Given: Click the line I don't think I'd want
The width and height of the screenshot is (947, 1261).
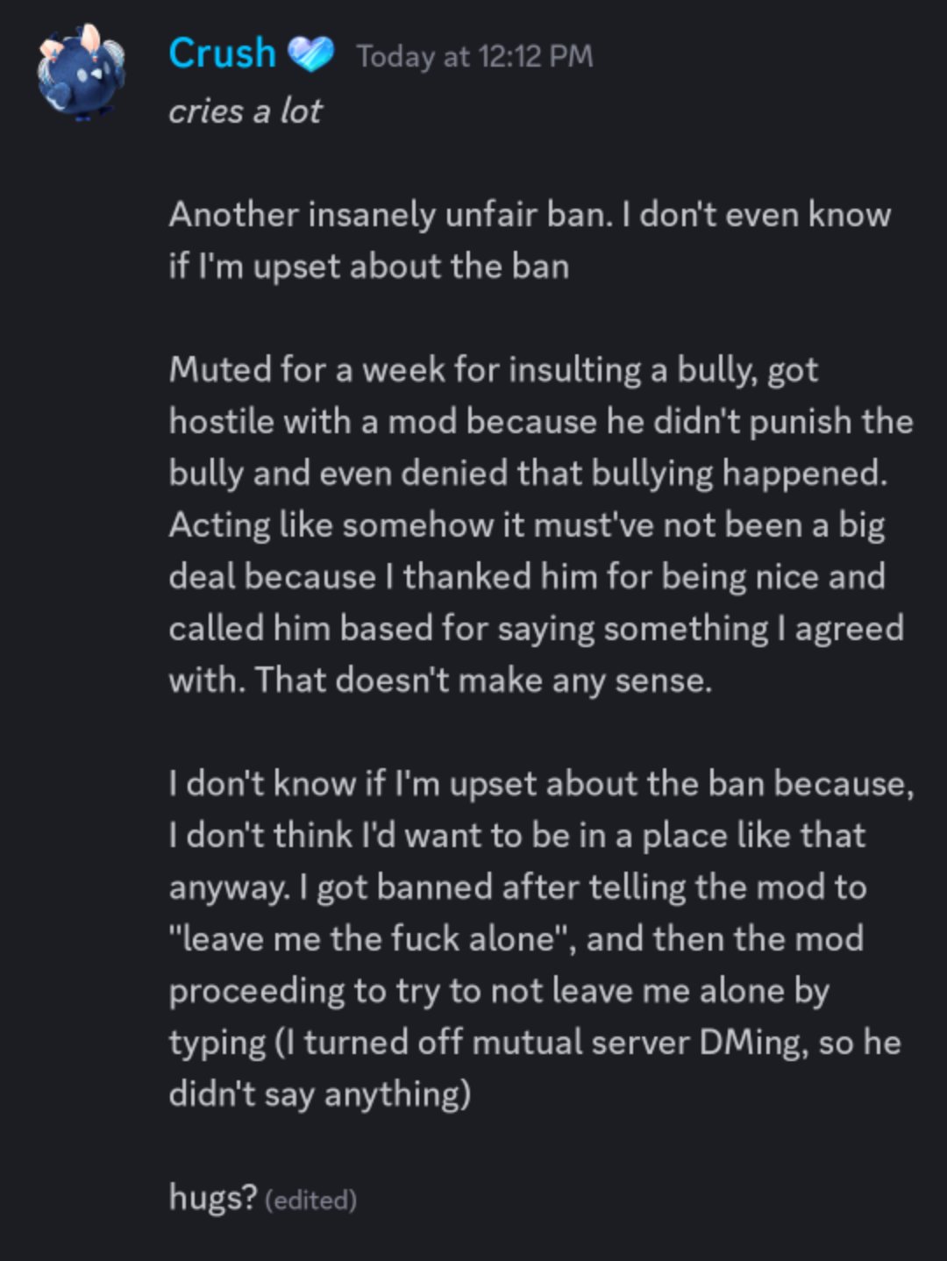Looking at the screenshot, I should 517,836.
